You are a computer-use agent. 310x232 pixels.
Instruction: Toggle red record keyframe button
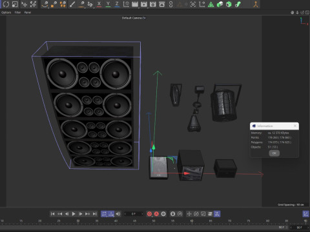click(149, 214)
